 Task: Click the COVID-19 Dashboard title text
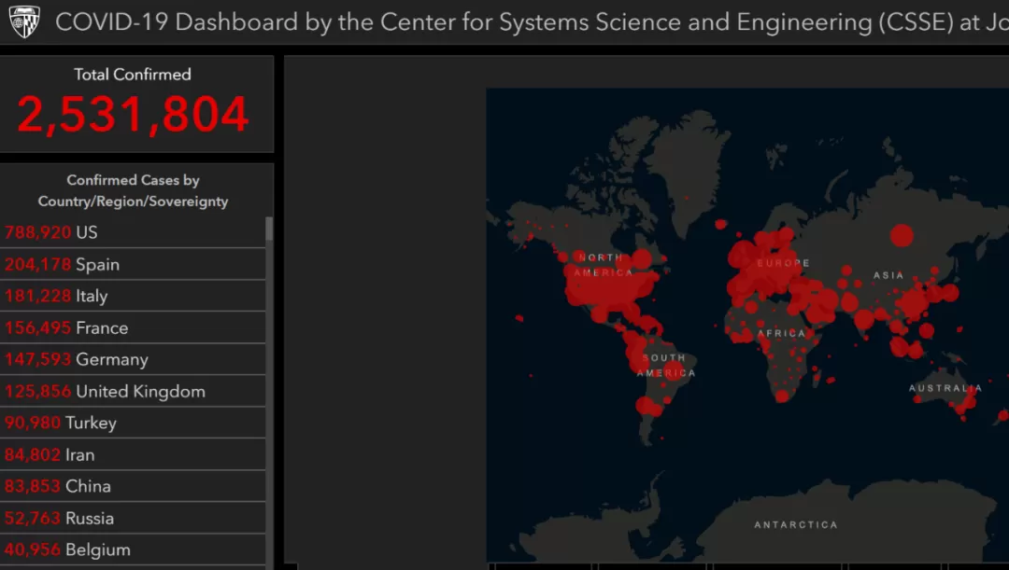pyautogui.click(x=532, y=21)
